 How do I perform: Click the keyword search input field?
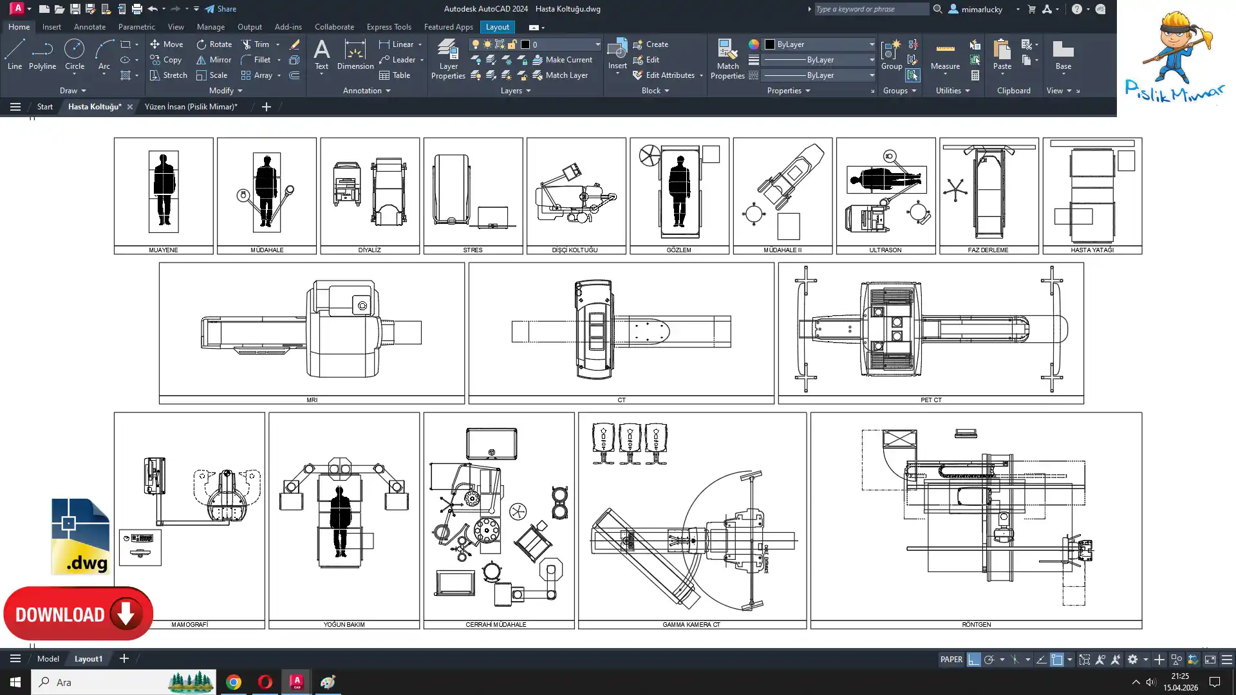(870, 9)
